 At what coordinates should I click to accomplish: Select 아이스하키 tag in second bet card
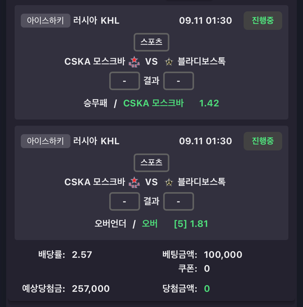(45, 141)
